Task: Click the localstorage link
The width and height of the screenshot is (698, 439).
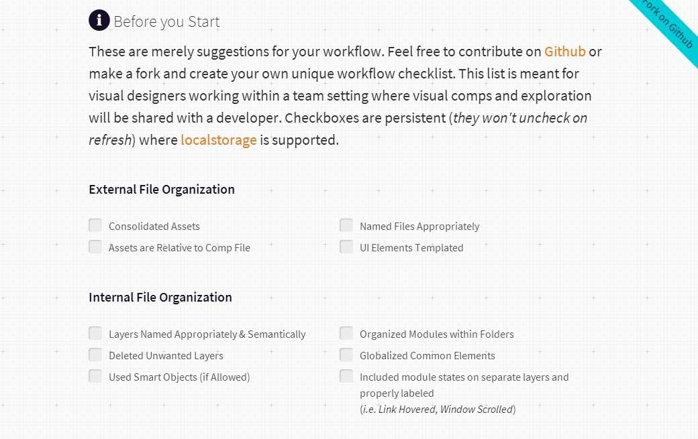Action: pos(219,140)
